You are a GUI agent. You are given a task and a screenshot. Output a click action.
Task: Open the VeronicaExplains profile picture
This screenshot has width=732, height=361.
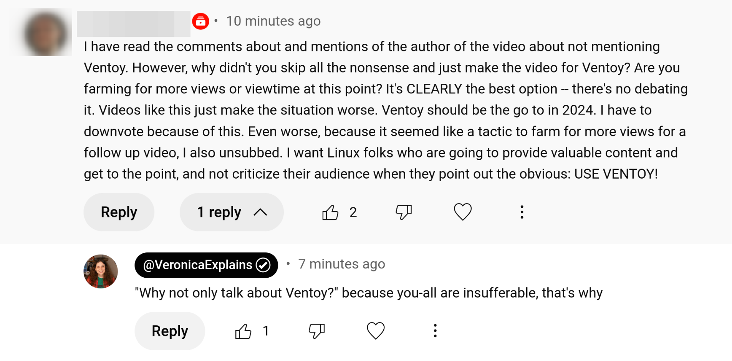[x=101, y=272]
